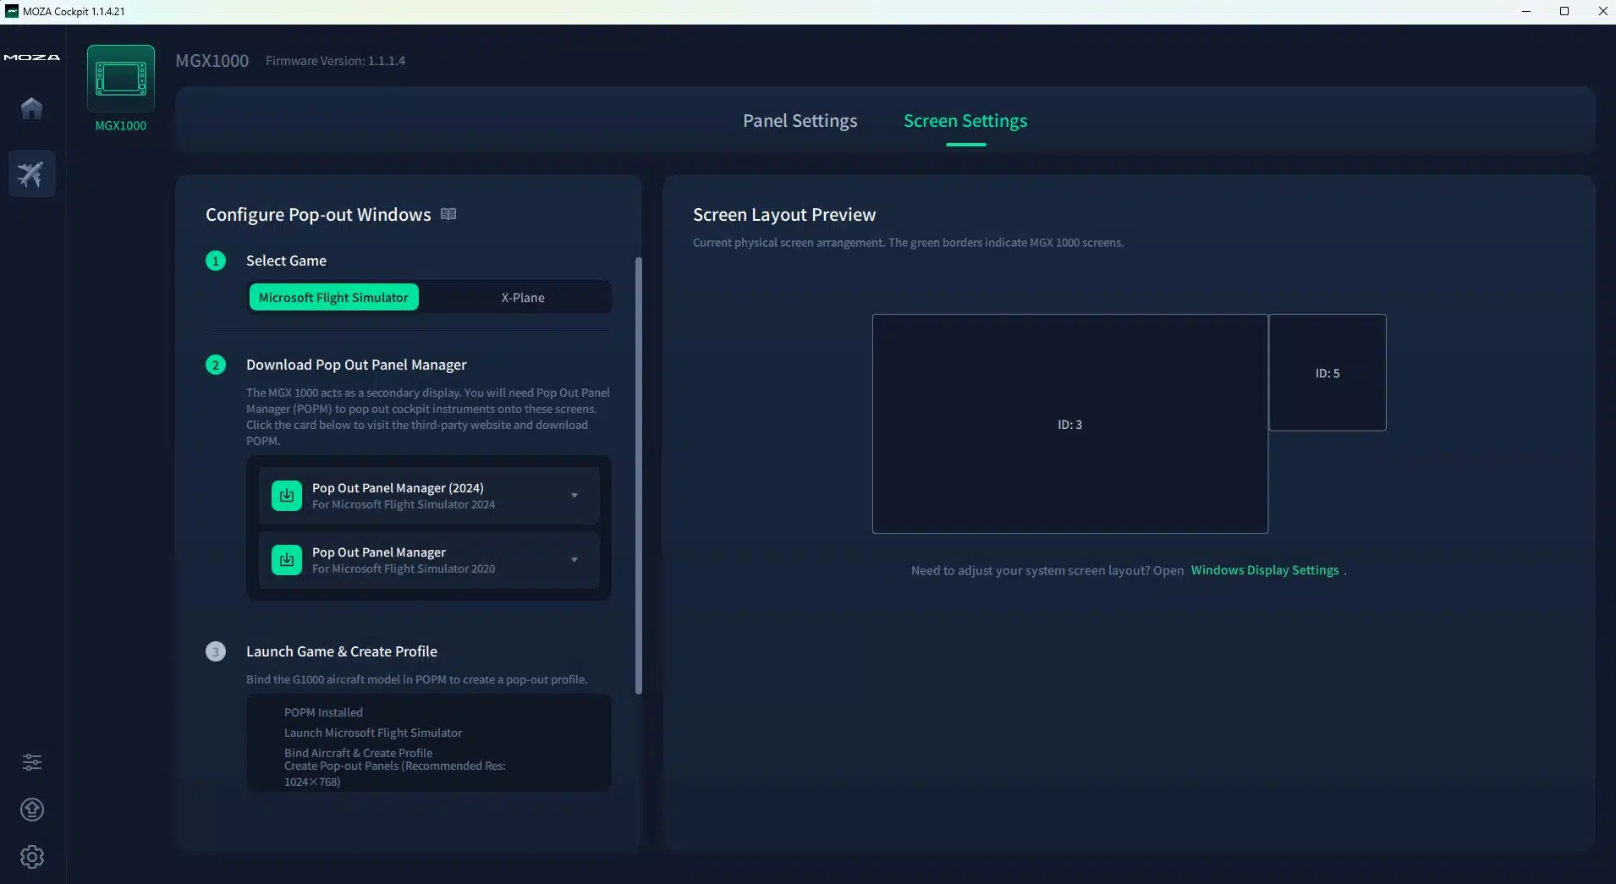Select the MGX1000 device thumbnail

pyautogui.click(x=121, y=79)
